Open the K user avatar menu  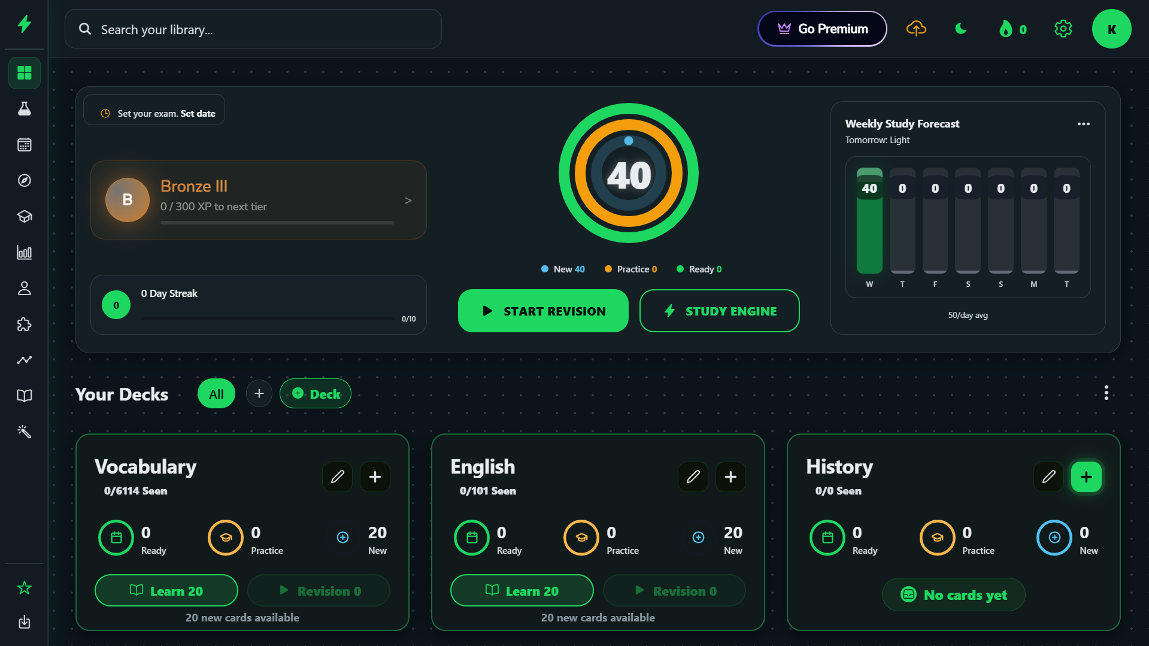[x=1112, y=29]
